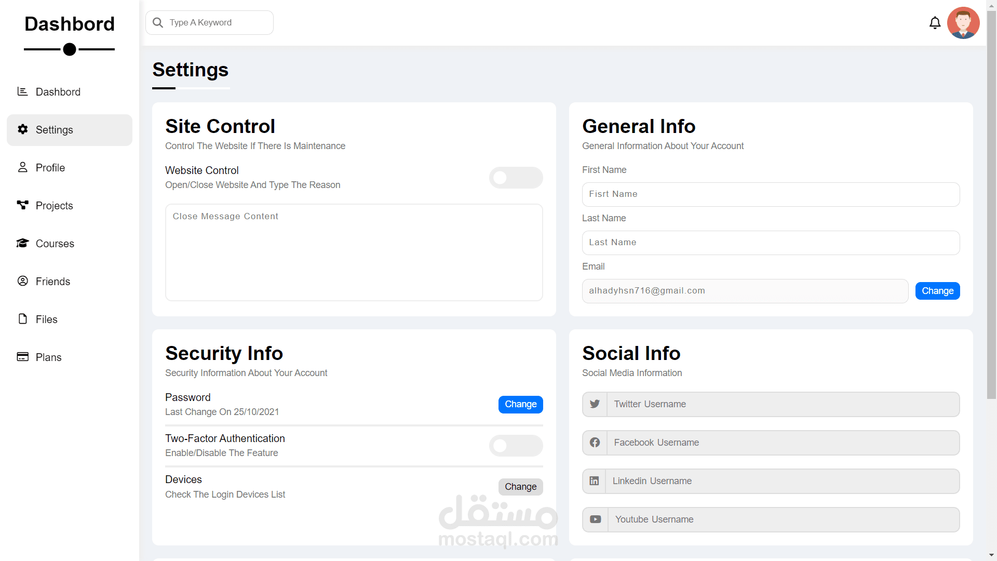The width and height of the screenshot is (997, 561).
Task: Open the user avatar in the header
Action: click(963, 23)
